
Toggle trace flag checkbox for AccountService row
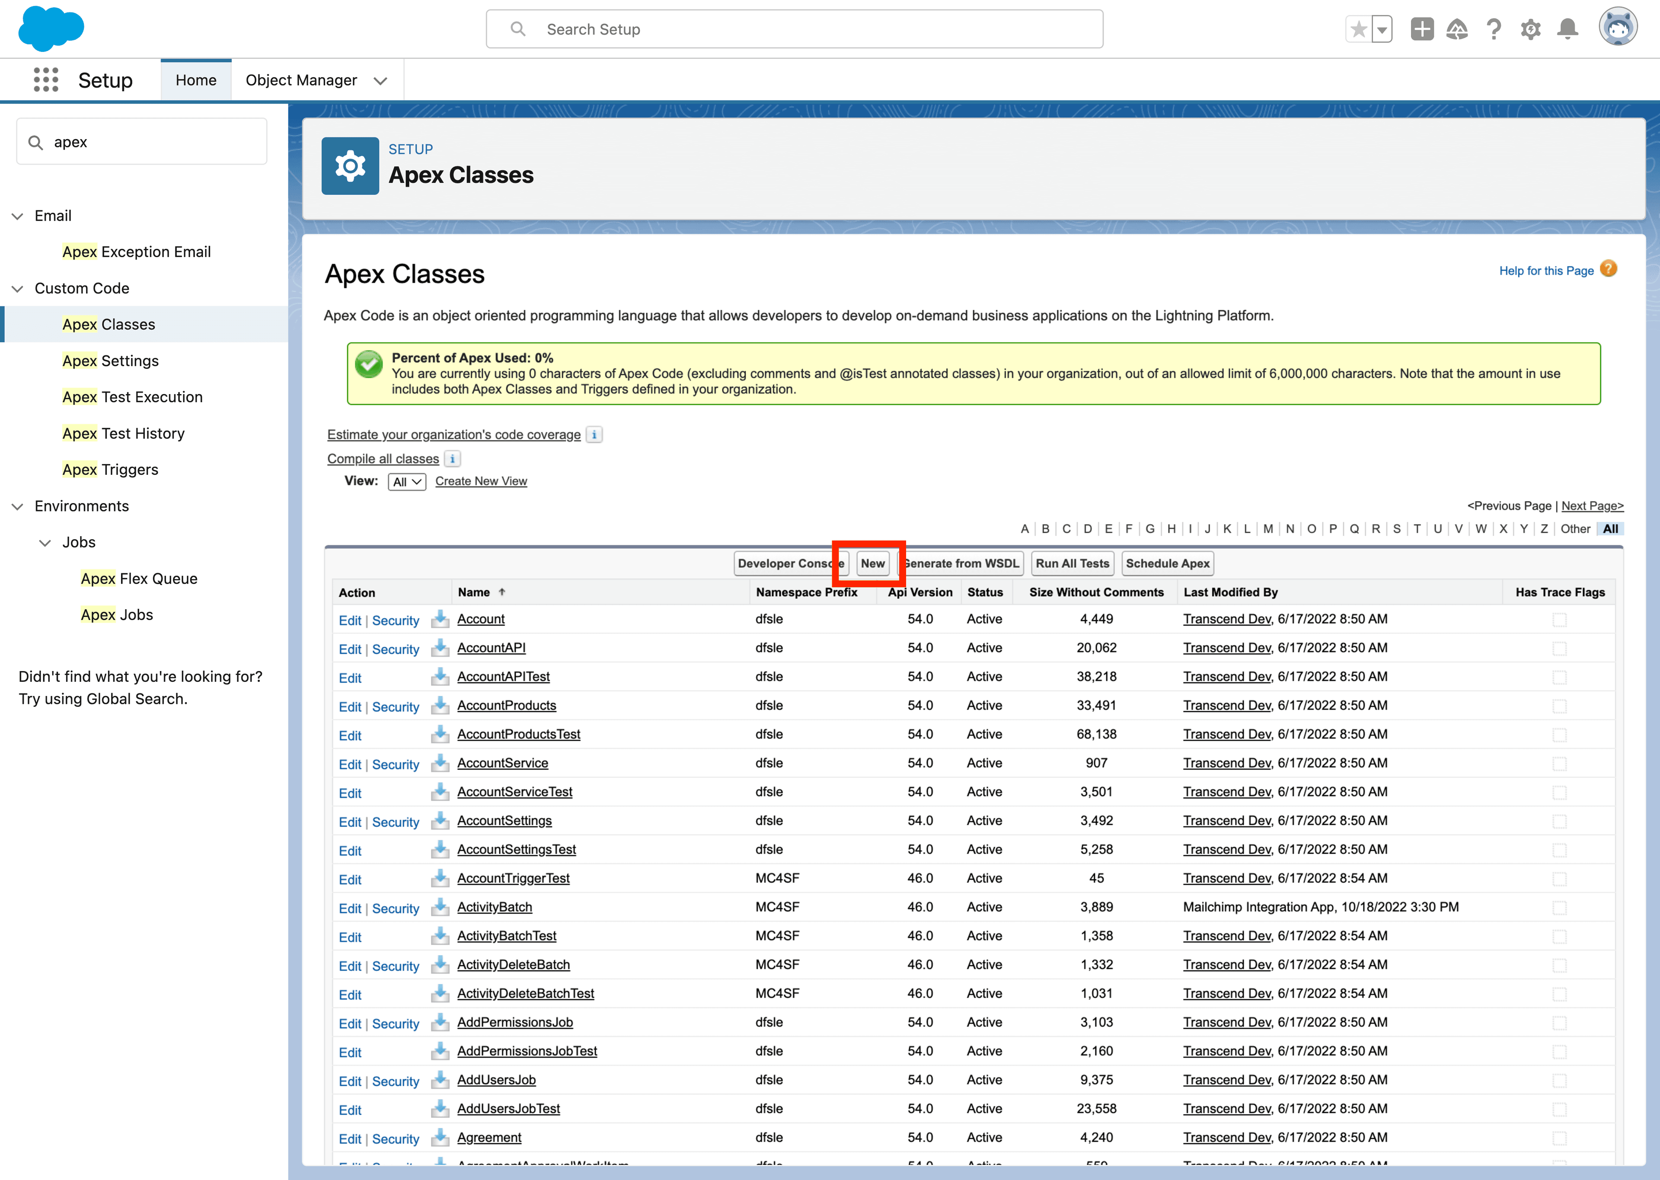click(x=1560, y=763)
